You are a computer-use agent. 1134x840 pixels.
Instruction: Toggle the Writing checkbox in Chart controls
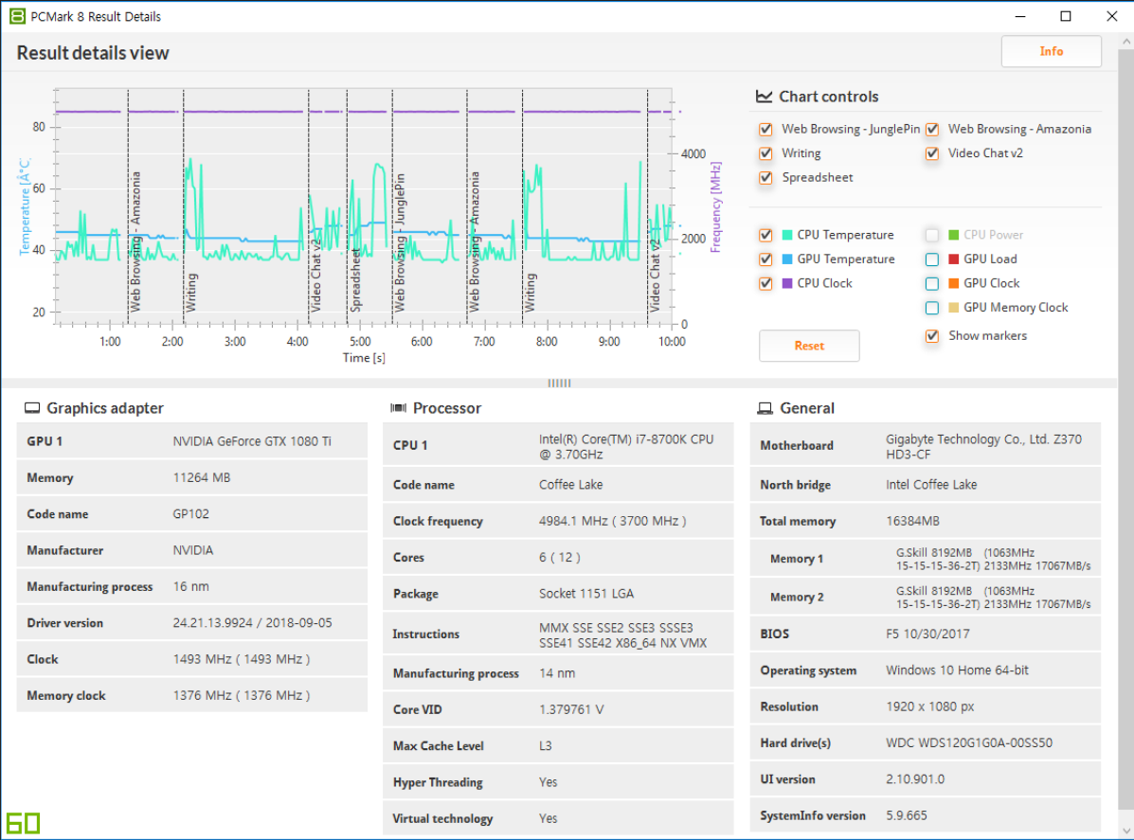[x=765, y=153]
